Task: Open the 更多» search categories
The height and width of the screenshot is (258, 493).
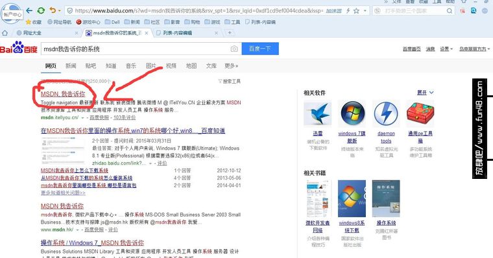Action: pyautogui.click(x=232, y=65)
